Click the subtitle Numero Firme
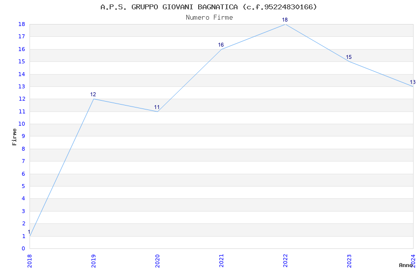The image size is (418, 270). pos(209,18)
